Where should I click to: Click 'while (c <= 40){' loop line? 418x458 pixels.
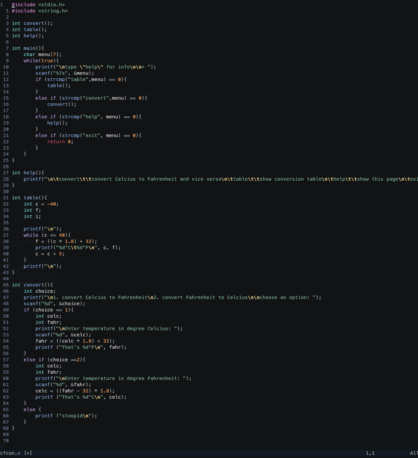47,235
